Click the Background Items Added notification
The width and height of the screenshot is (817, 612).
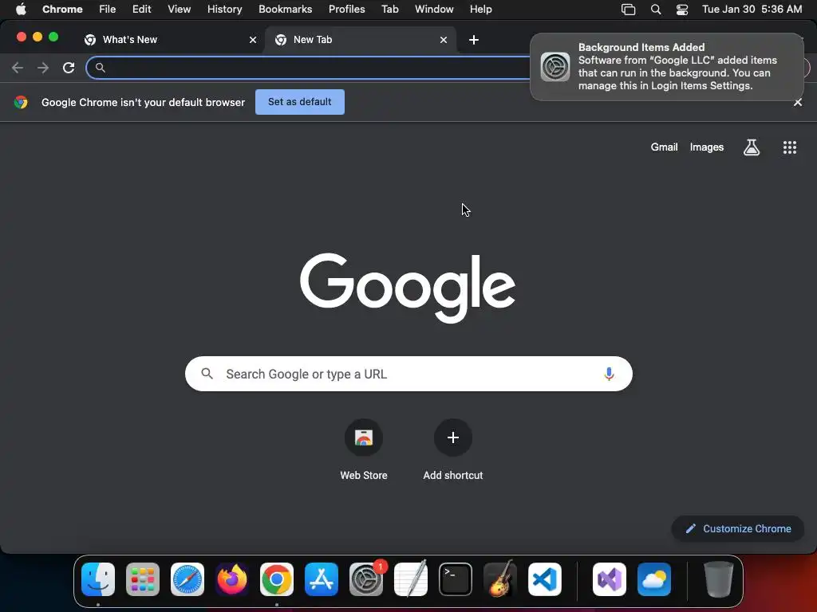pyautogui.click(x=667, y=67)
